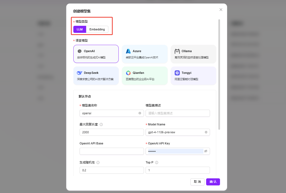Clear the 模型集名称 field via x icon

(x=140, y=113)
